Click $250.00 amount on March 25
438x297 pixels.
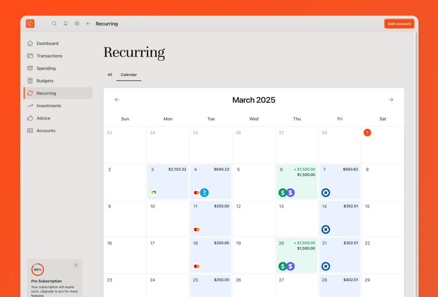221,280
